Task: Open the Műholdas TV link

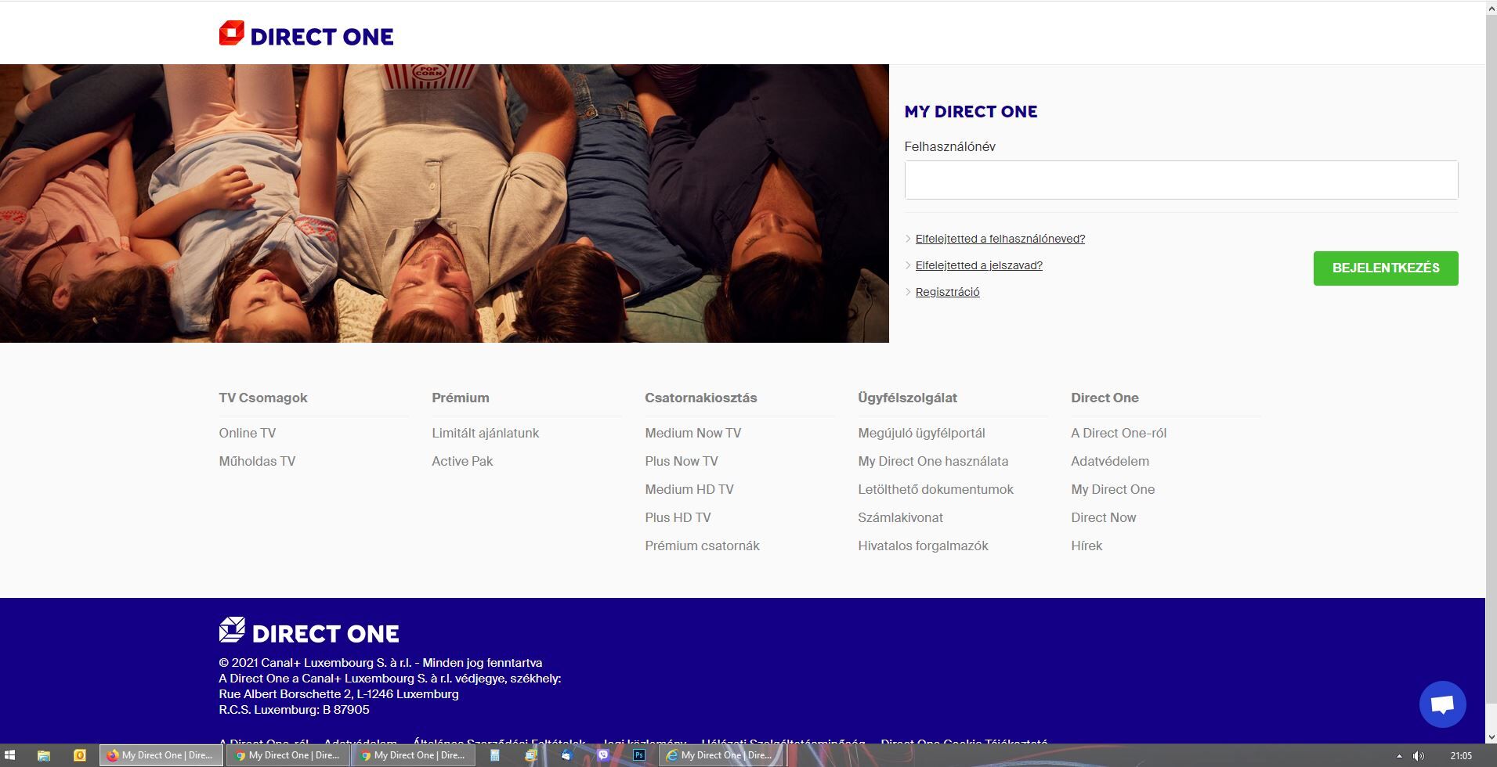Action: coord(257,461)
